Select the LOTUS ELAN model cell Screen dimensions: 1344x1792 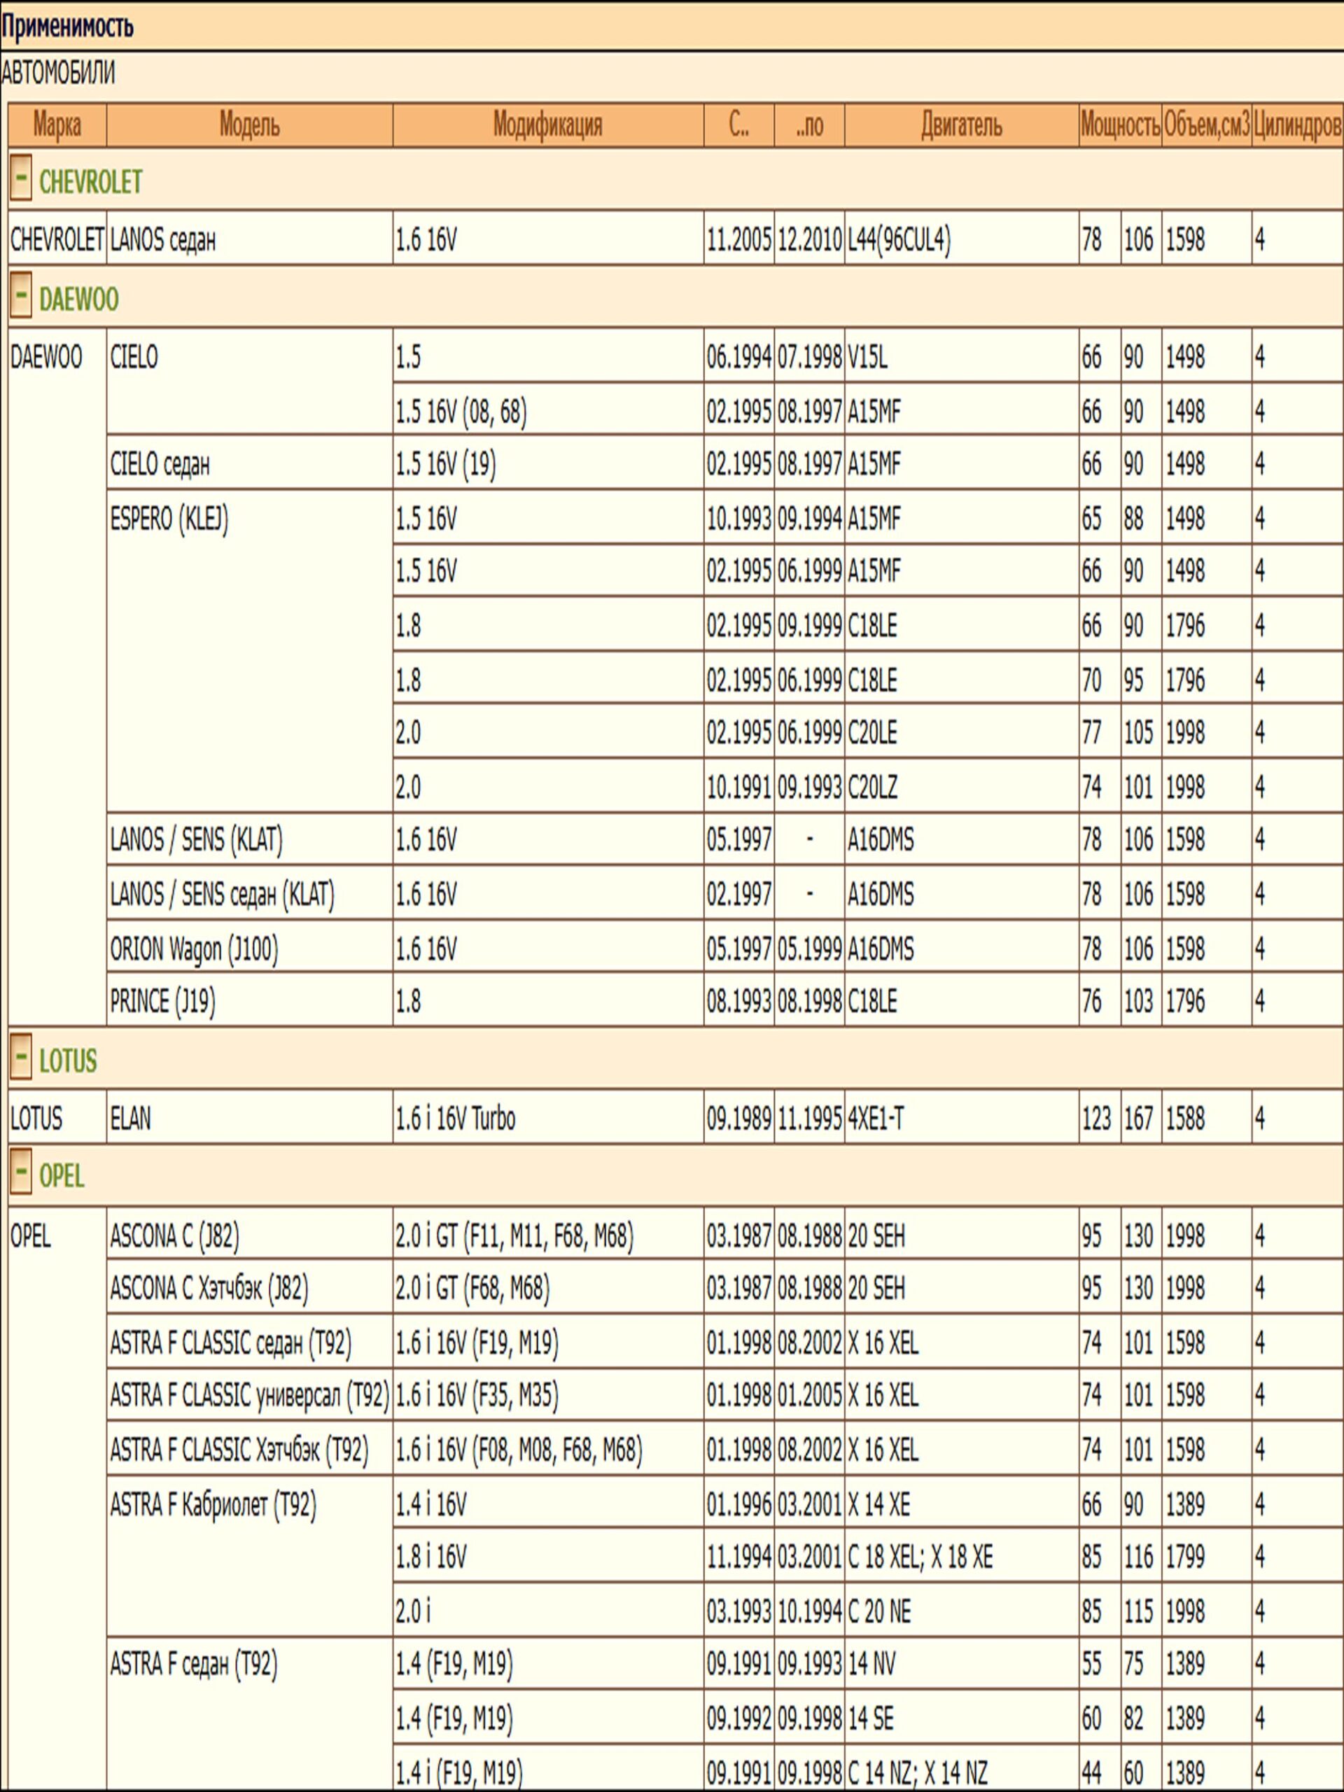pos(130,1119)
